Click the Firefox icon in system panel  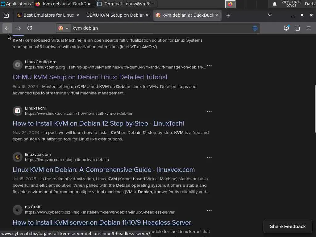tap(230, 4)
